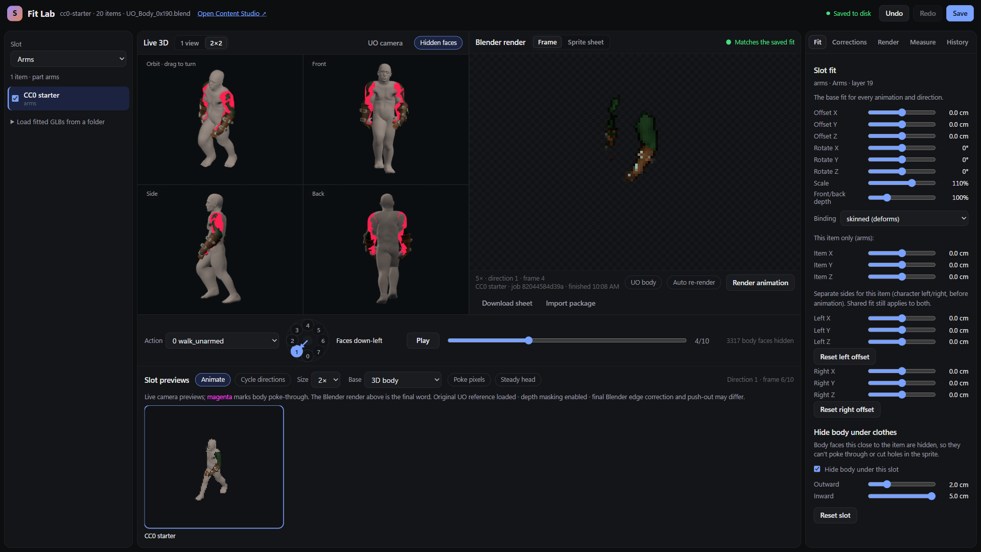Click the Undo button

[x=894, y=13]
